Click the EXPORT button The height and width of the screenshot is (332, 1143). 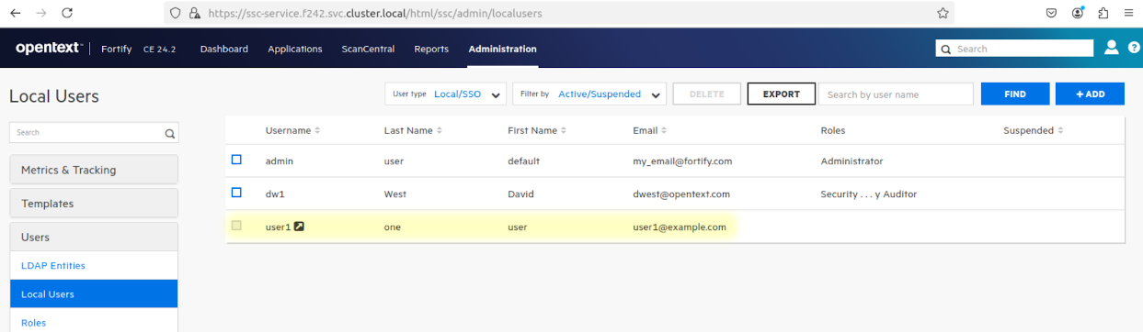click(x=782, y=94)
